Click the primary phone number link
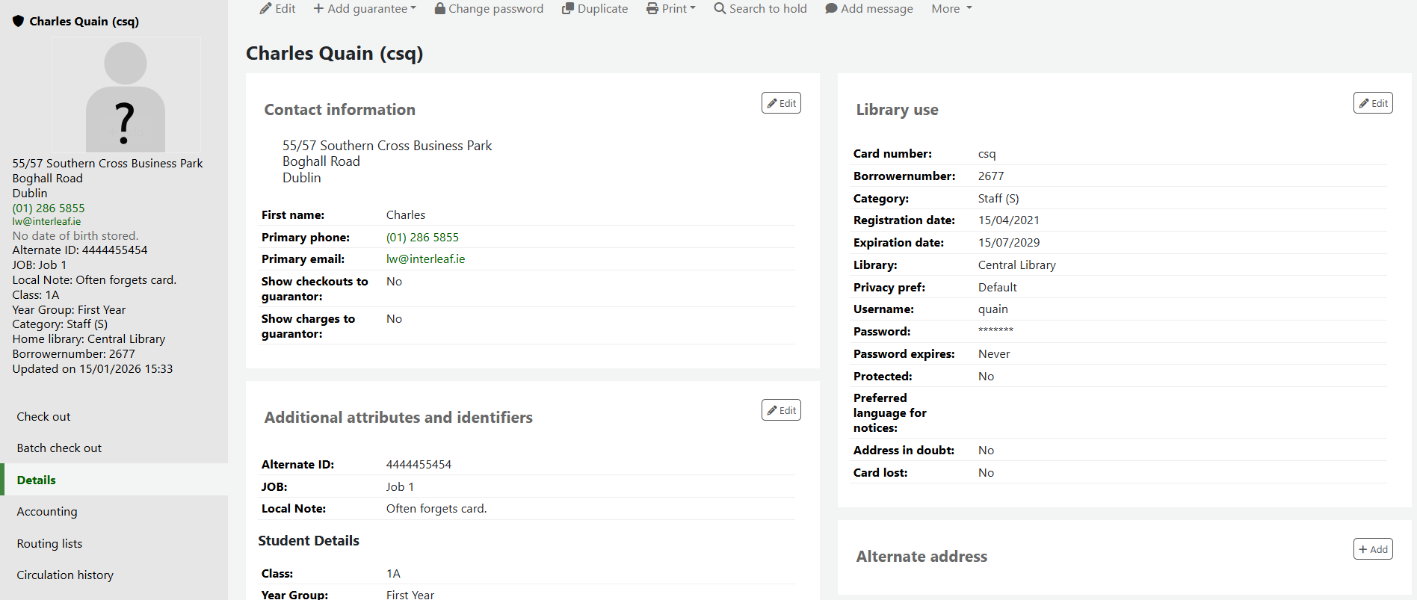The height and width of the screenshot is (600, 1417). (x=422, y=238)
